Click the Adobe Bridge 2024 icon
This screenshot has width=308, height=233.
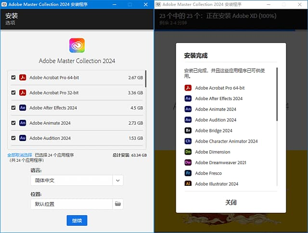click(x=188, y=130)
